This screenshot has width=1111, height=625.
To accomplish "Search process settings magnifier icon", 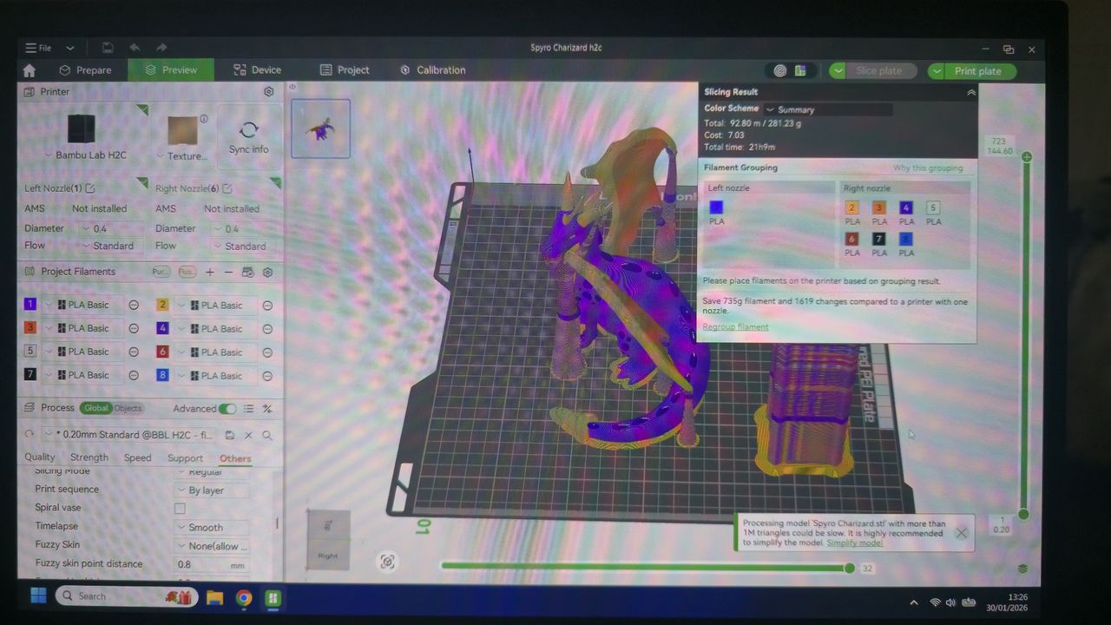I will click(267, 435).
